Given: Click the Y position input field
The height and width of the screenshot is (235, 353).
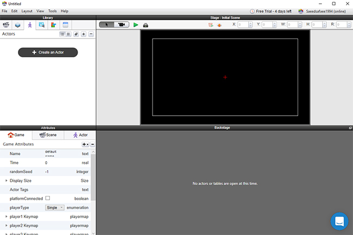Looking at the screenshot, I should (x=267, y=24).
